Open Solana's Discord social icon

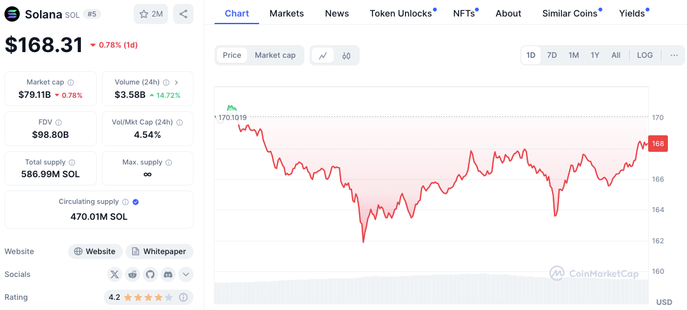coord(168,274)
